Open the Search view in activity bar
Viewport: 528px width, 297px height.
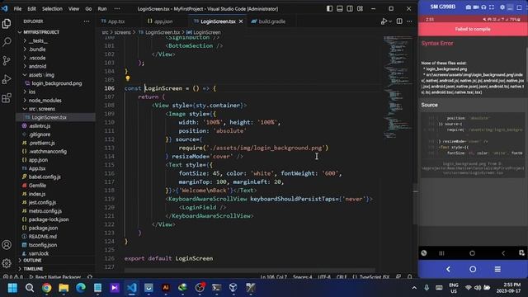(7, 42)
